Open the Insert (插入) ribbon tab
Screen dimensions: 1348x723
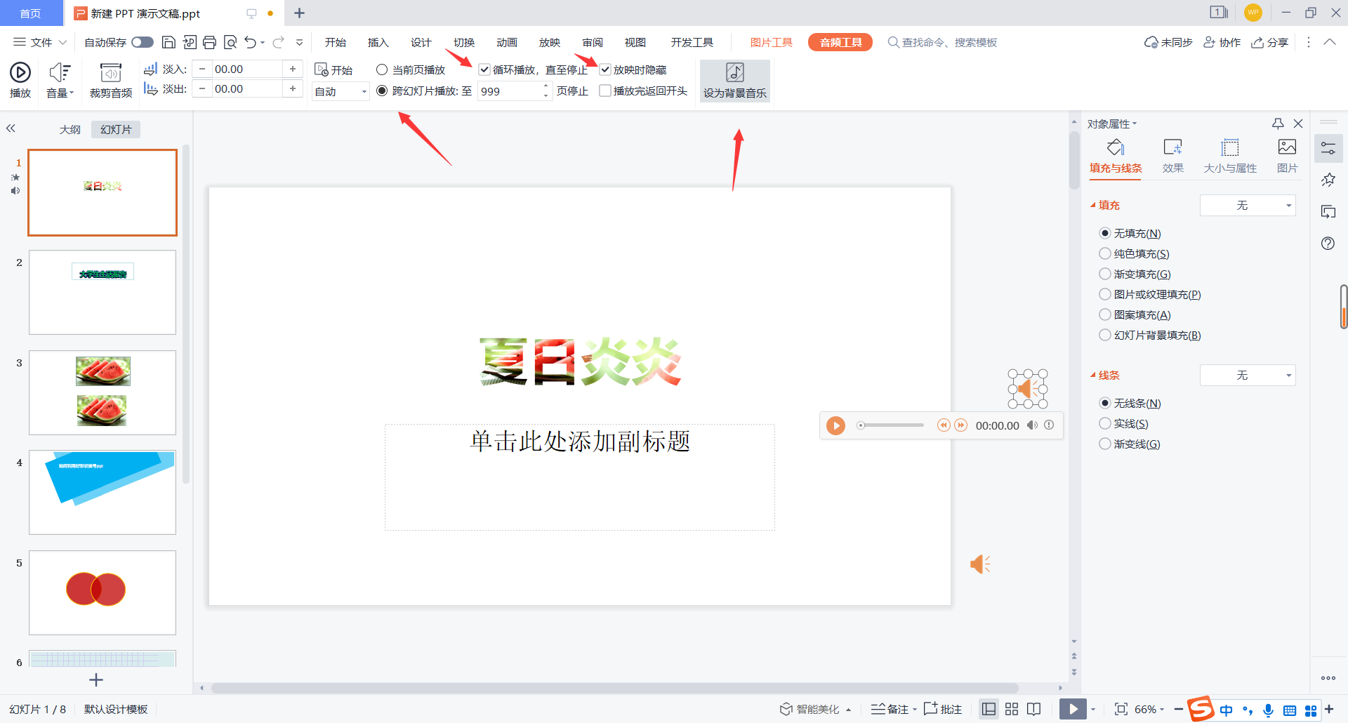(x=378, y=42)
